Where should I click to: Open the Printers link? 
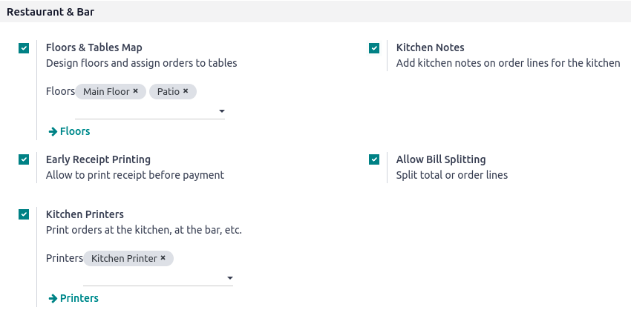(79, 298)
